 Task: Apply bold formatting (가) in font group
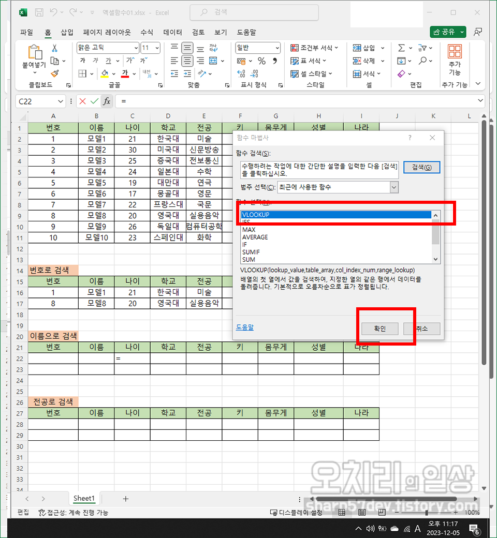click(x=82, y=61)
